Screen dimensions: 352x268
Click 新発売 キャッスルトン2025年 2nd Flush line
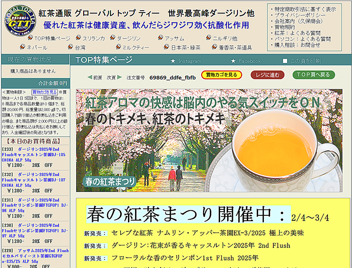tap(201, 246)
